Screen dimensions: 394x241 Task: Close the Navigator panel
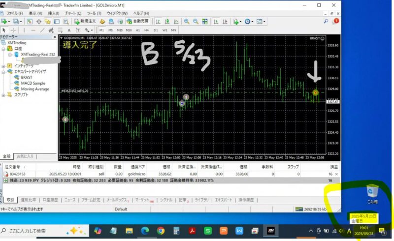(x=55, y=37)
